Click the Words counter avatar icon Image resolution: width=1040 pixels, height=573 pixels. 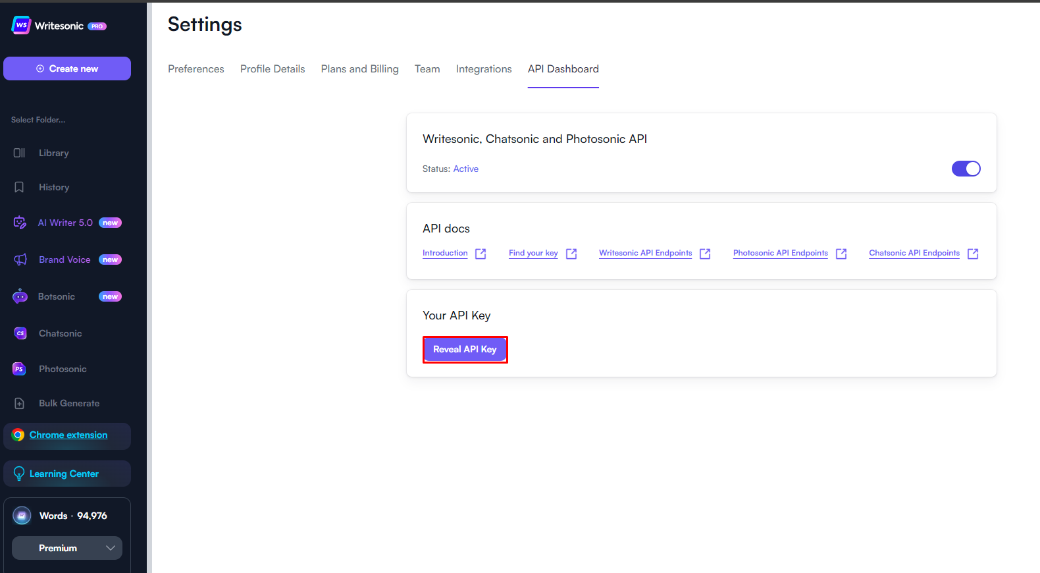[22, 516]
